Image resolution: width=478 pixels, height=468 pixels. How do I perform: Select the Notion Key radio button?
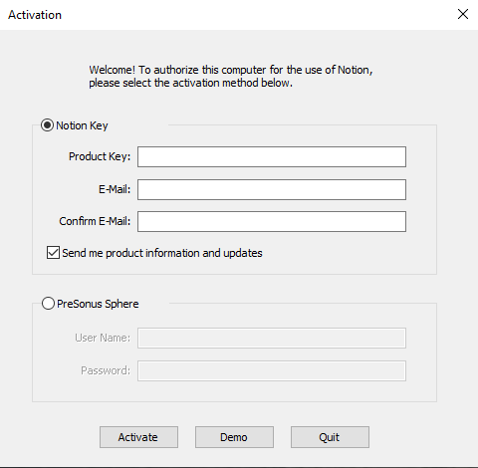click(47, 125)
